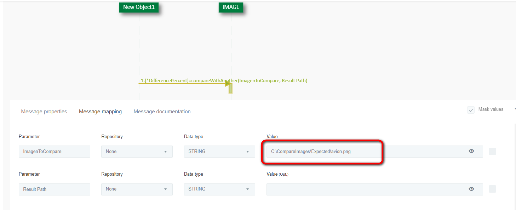
Task: Click the ImagenToCompare parameter name field
Action: (55, 152)
